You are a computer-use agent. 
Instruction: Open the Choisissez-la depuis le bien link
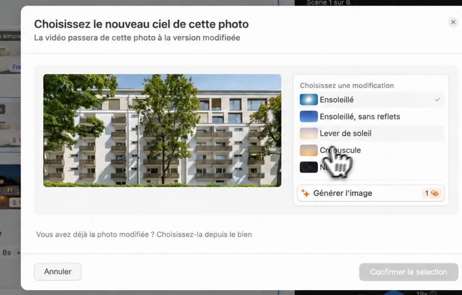click(204, 235)
